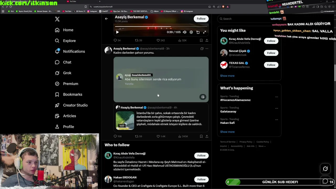Repost the post with 39 reposts
336x189 pixels.
point(138,40)
